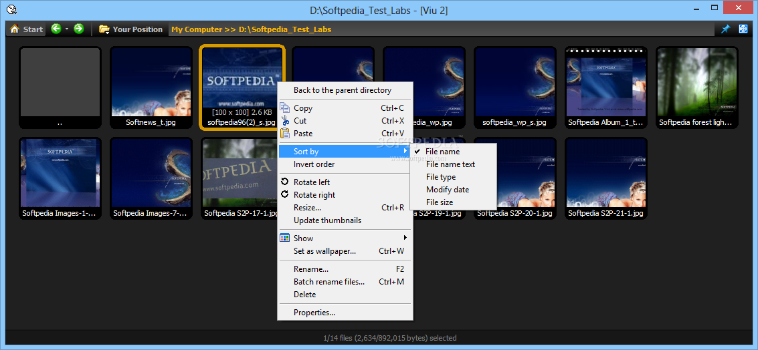Screen dimensions: 758x350
Task: Click scissors Cut icon
Action: coord(285,121)
